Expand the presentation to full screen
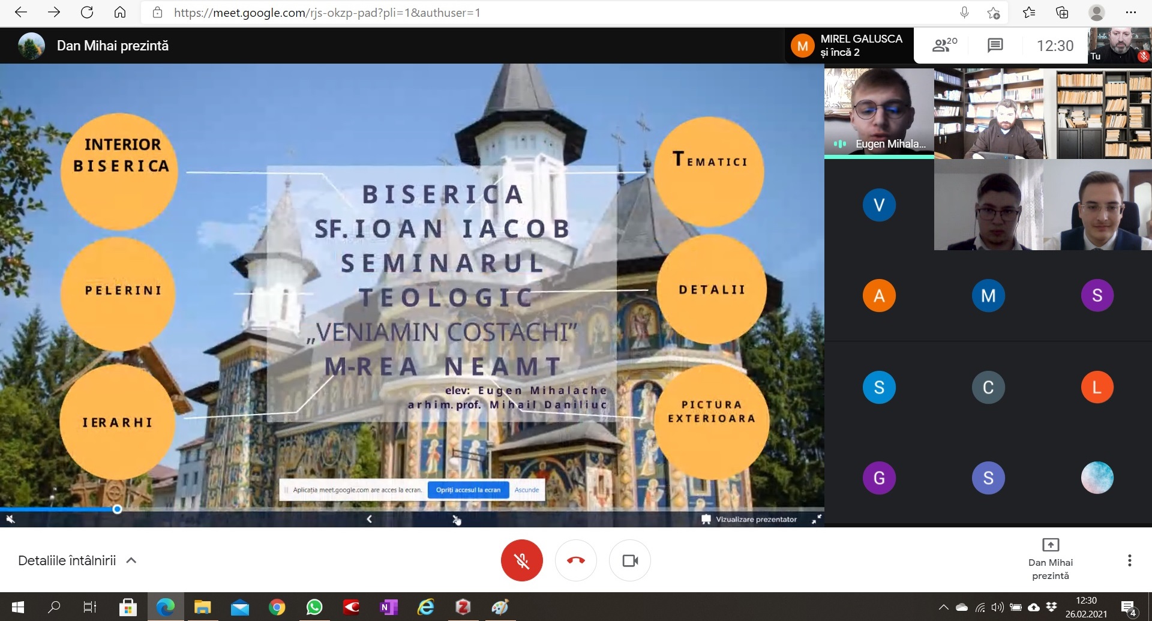The width and height of the screenshot is (1152, 621). [x=816, y=519]
